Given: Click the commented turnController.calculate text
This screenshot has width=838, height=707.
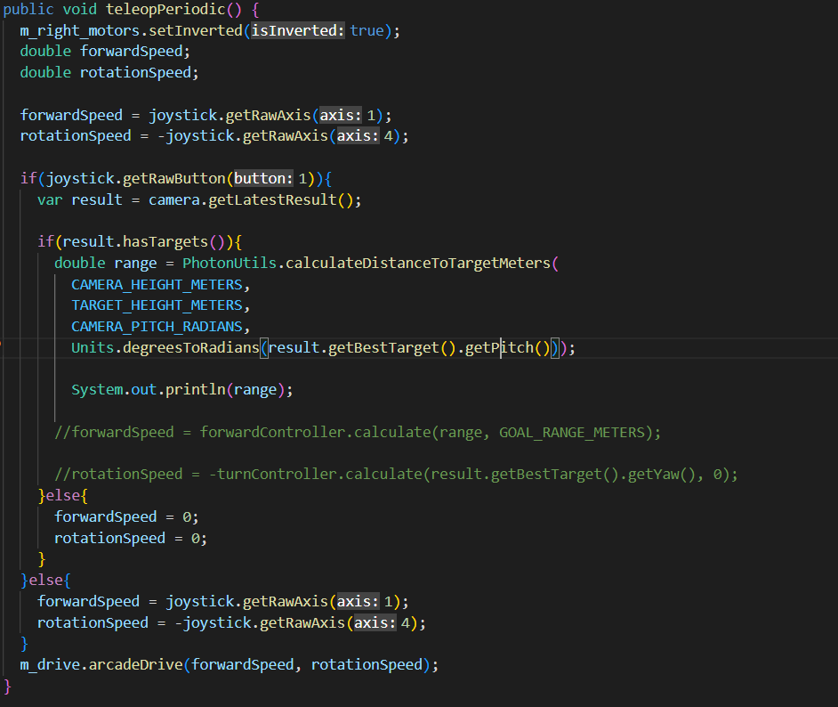Looking at the screenshot, I should click(319, 475).
